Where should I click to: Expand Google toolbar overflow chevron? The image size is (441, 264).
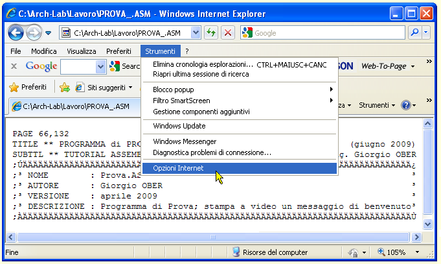point(429,62)
